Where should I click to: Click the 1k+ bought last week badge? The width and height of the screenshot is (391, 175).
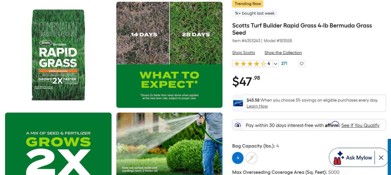coord(255,13)
